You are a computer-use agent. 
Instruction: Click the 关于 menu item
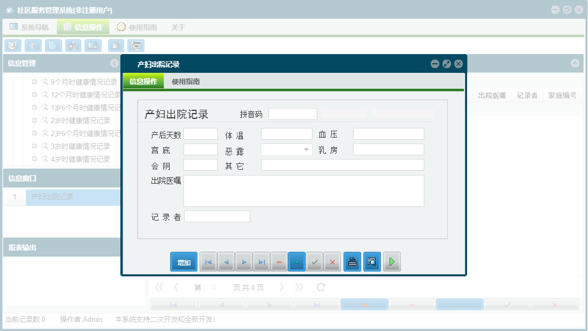pyautogui.click(x=177, y=27)
